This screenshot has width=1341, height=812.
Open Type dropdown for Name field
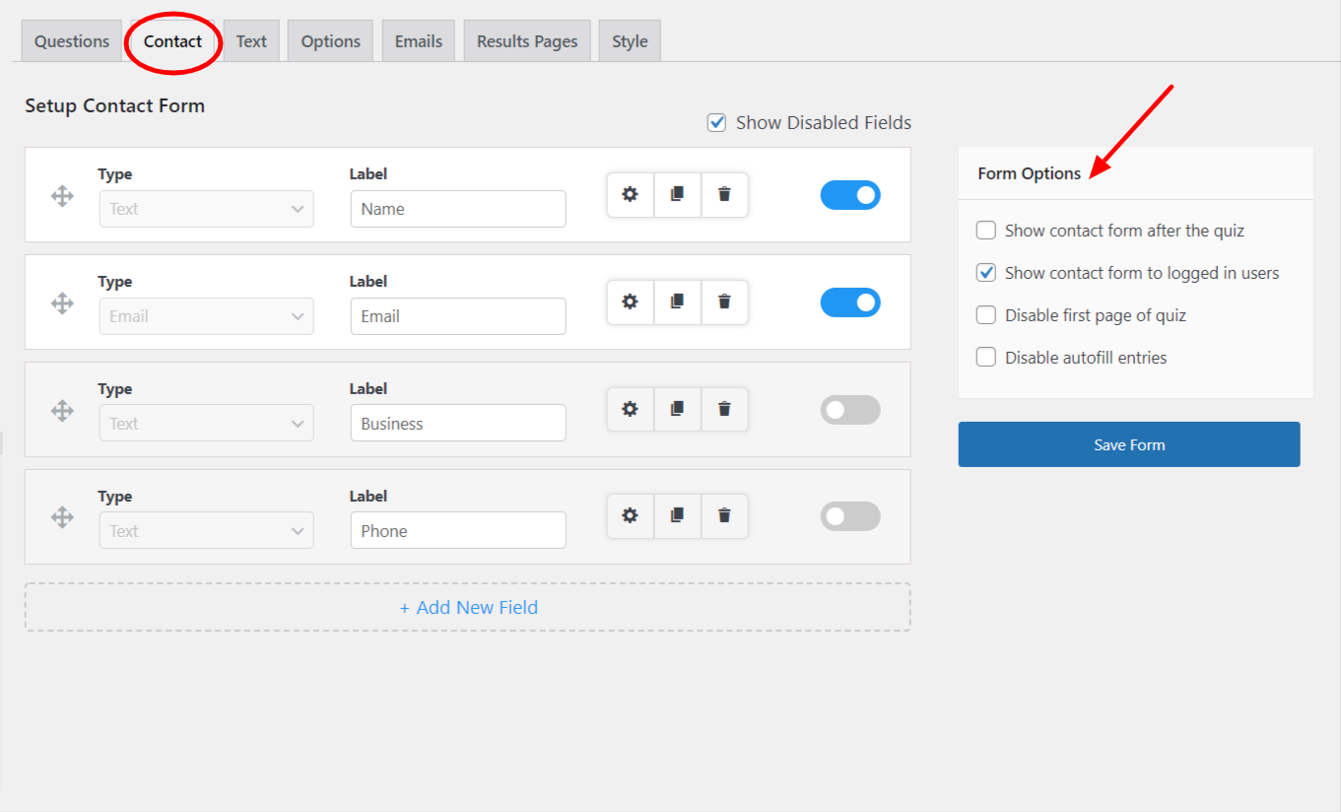(206, 209)
